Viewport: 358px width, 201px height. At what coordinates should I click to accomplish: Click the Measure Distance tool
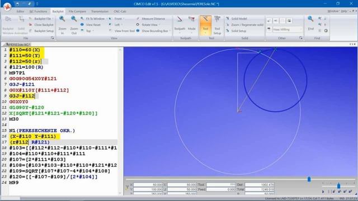(150, 18)
